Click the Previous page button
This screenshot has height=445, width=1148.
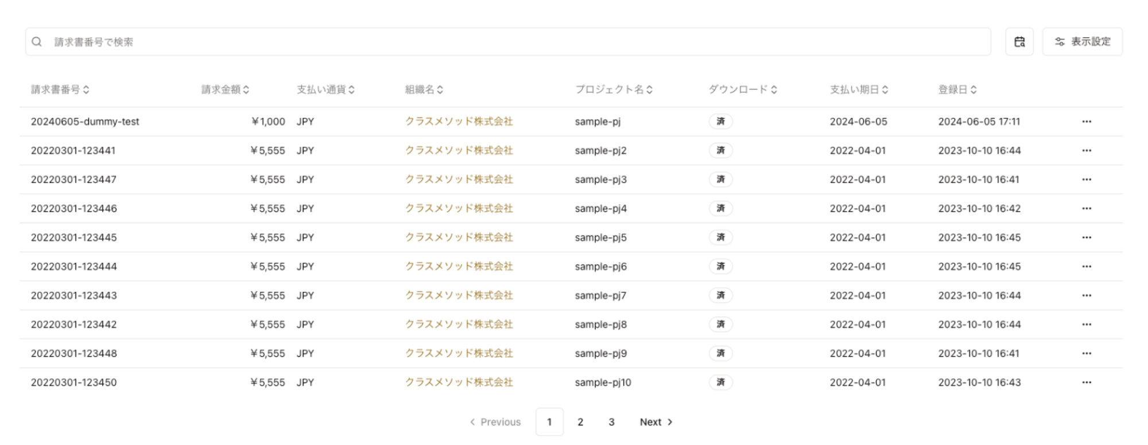(x=495, y=422)
